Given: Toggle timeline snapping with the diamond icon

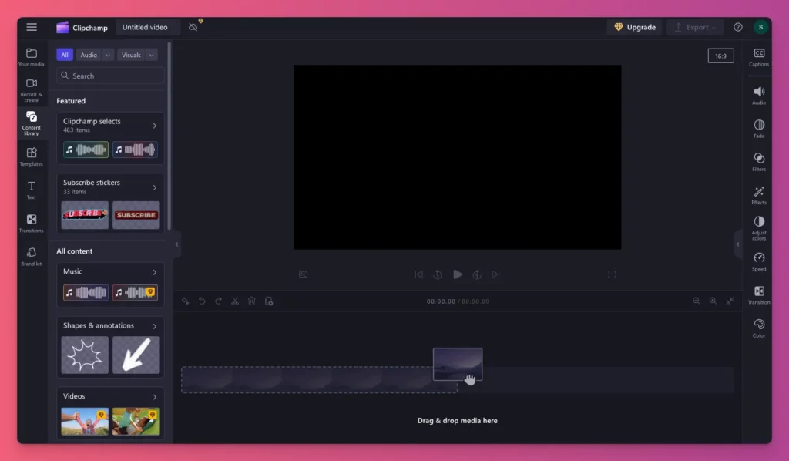Looking at the screenshot, I should coord(186,301).
